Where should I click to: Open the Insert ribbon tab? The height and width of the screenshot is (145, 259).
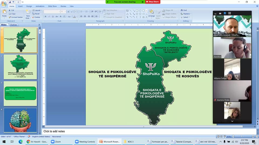(20, 6)
